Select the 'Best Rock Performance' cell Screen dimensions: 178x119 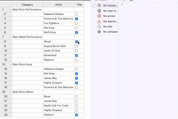coord(27,10)
